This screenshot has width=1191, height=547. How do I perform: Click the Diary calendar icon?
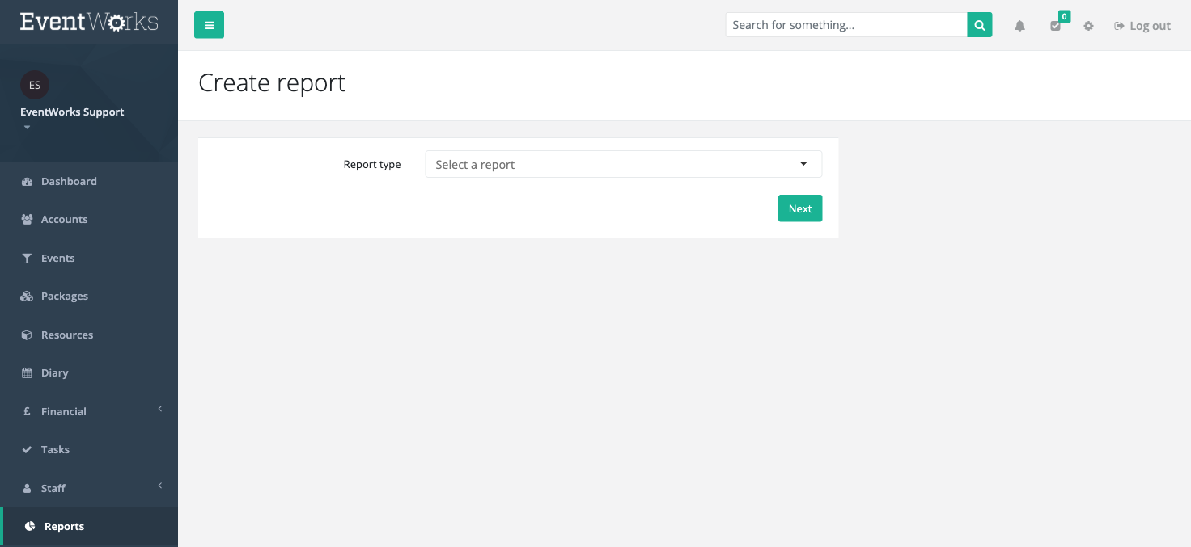click(27, 373)
